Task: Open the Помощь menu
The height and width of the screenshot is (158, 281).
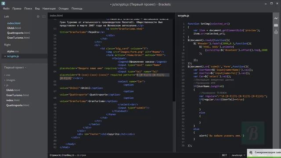Action: (77, 8)
